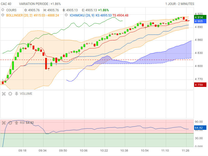Click the red 4 759 price tag
Screen dimensions: 208x156
click(x=200, y=85)
